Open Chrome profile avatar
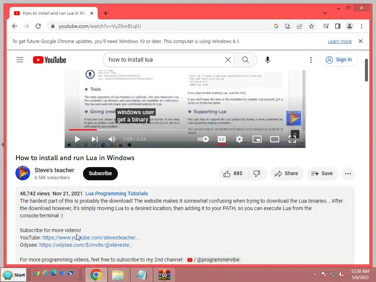376x282 pixels. [x=350, y=26]
